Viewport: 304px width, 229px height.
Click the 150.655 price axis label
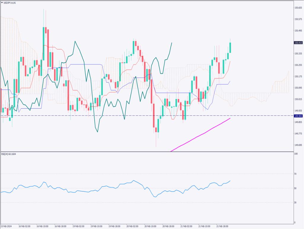[298, 8]
